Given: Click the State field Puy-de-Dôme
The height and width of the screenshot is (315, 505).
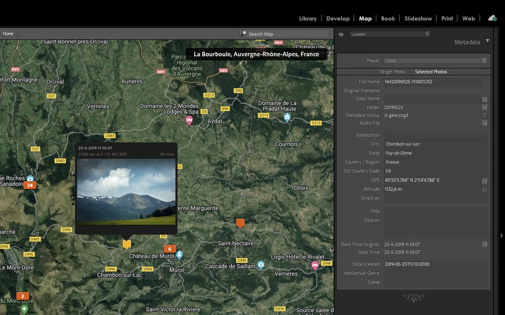Looking at the screenshot, I should (x=436, y=153).
